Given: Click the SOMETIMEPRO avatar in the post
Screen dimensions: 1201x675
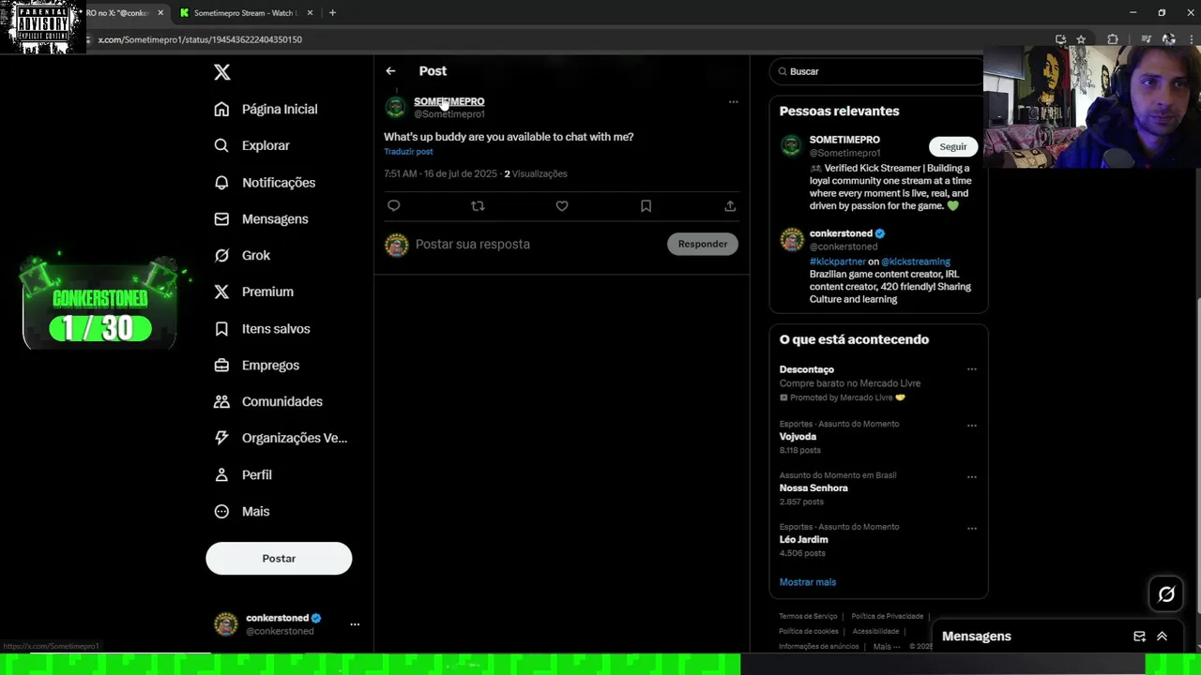Looking at the screenshot, I should pyautogui.click(x=396, y=107).
